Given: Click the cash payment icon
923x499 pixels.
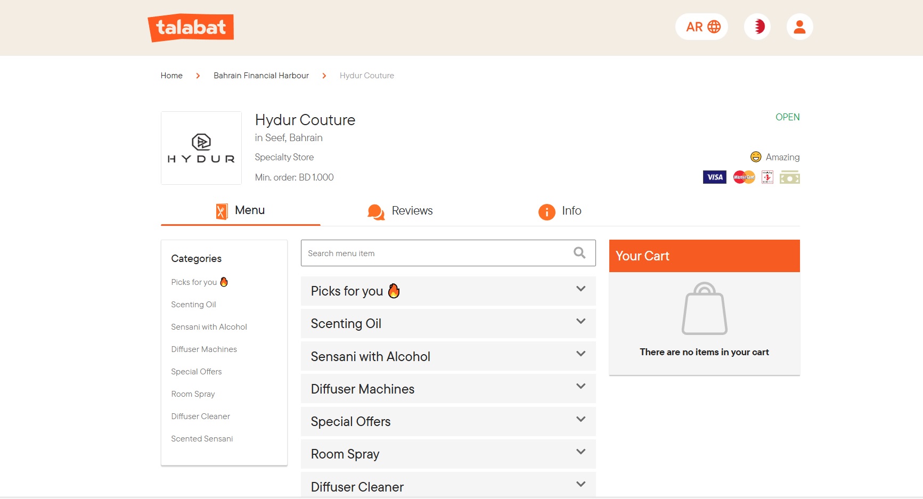Looking at the screenshot, I should [x=790, y=177].
